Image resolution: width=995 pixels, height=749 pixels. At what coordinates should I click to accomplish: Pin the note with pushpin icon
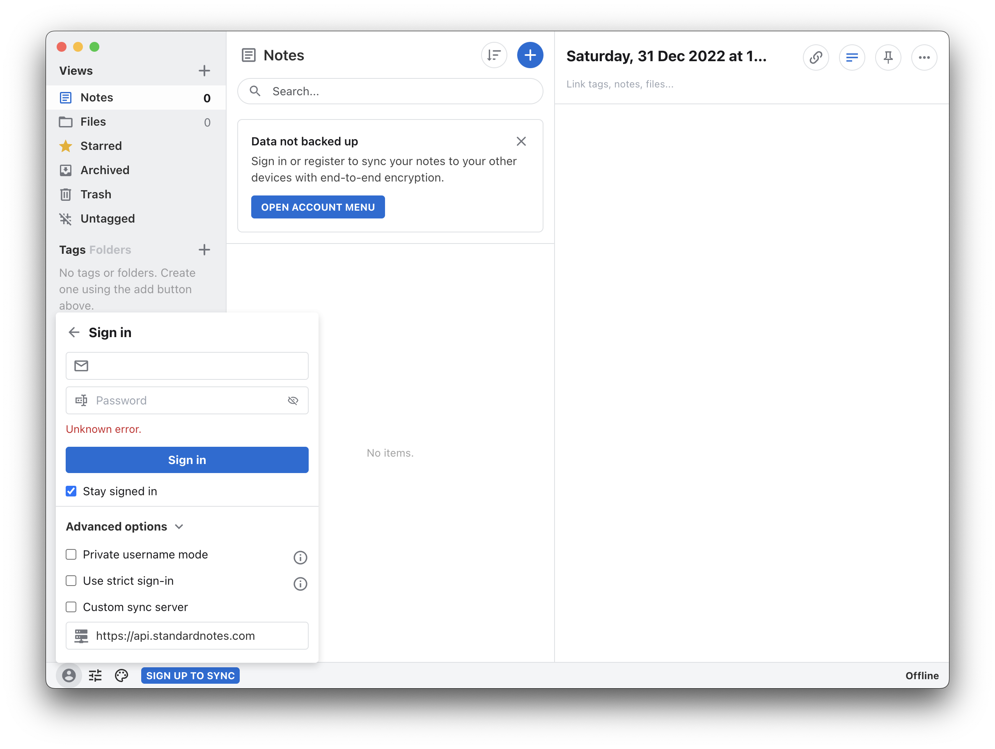pyautogui.click(x=887, y=57)
